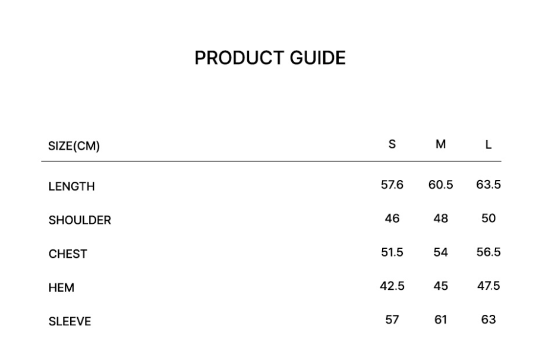Select the hem value 42.5
558x351 pixels.
[392, 286]
